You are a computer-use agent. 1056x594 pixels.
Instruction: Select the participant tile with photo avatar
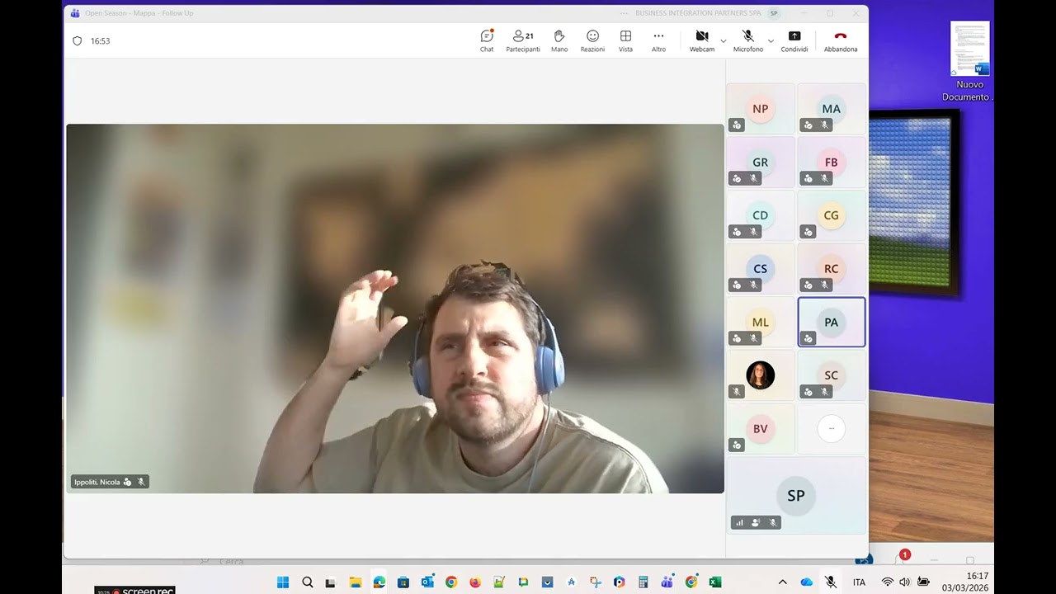[x=761, y=375]
